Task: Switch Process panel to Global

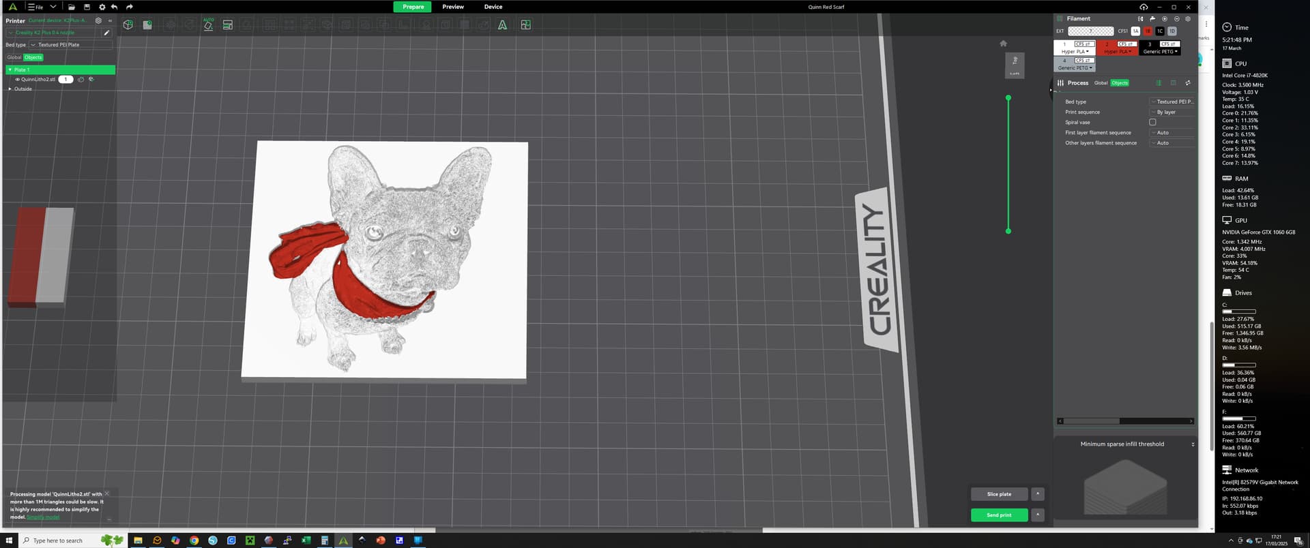Action: 1101,83
